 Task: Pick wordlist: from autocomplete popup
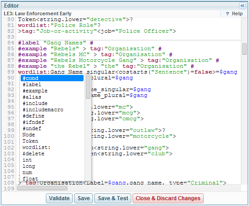click(52, 147)
